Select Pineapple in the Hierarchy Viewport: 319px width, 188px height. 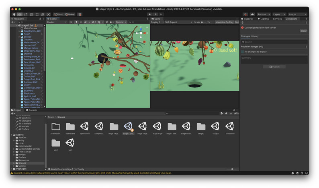(x=30, y=65)
